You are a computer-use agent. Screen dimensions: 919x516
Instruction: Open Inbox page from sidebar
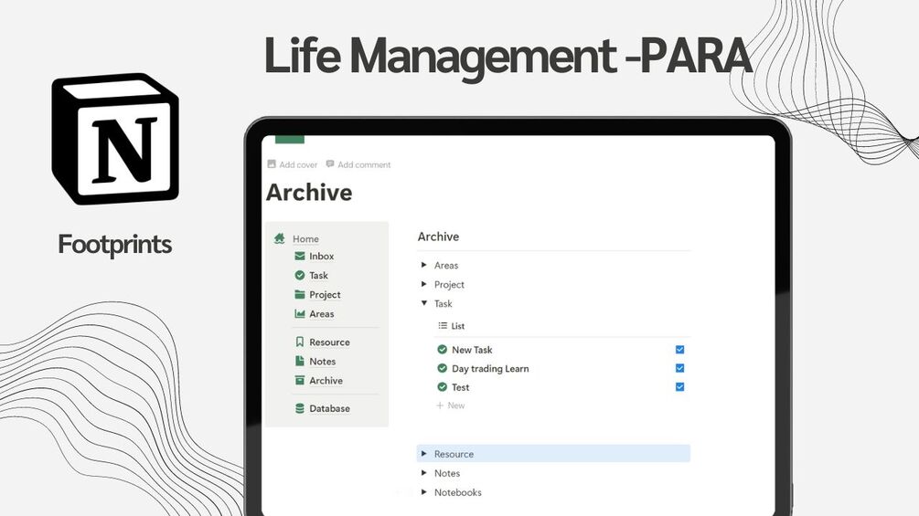(321, 257)
